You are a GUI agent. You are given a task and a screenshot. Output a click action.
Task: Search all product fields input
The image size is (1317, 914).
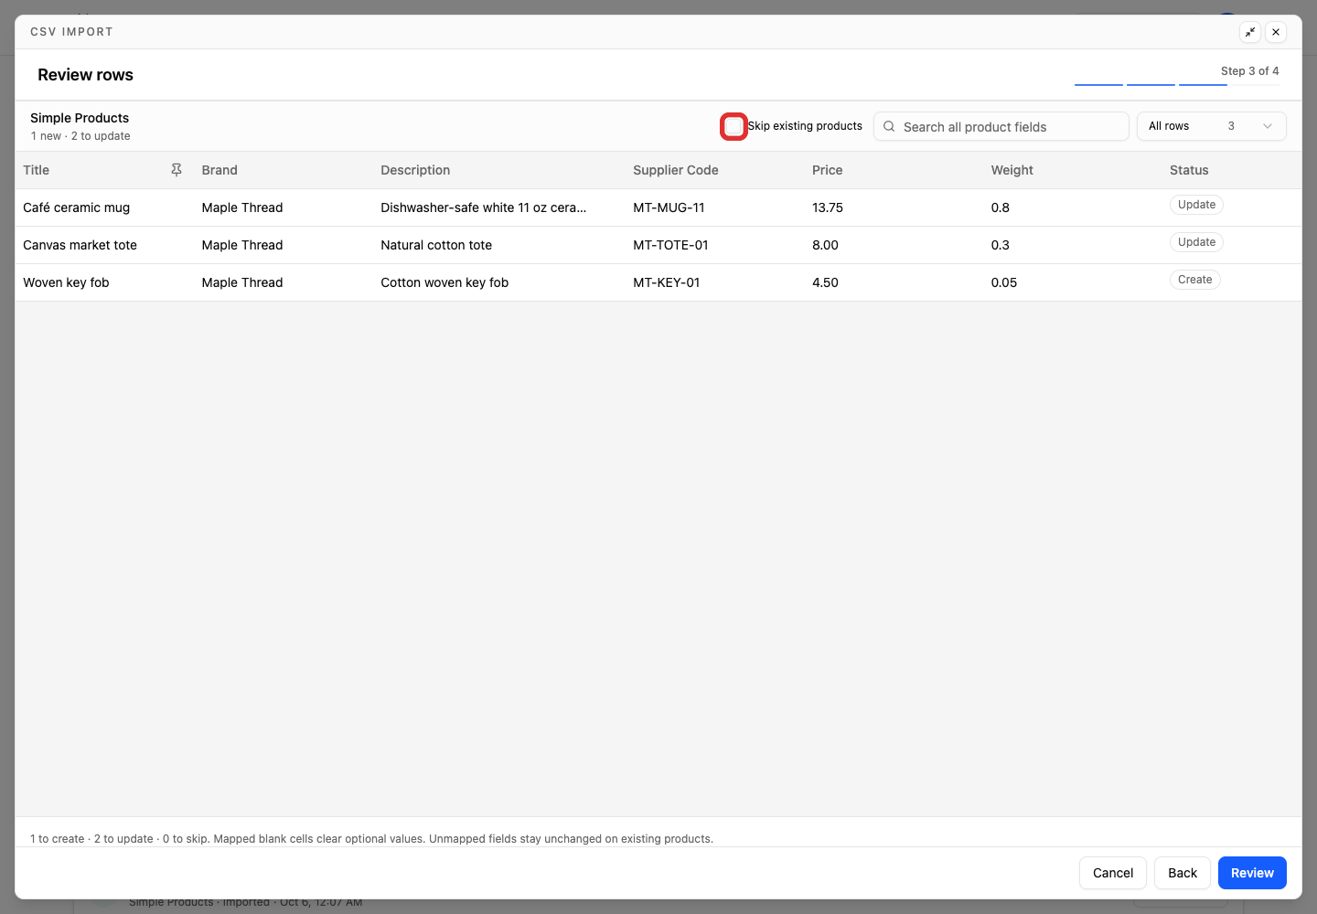1001,126
